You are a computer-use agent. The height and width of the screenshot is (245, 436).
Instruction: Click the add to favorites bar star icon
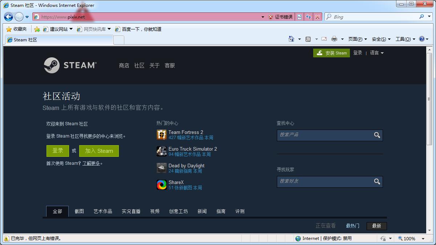tap(37, 29)
